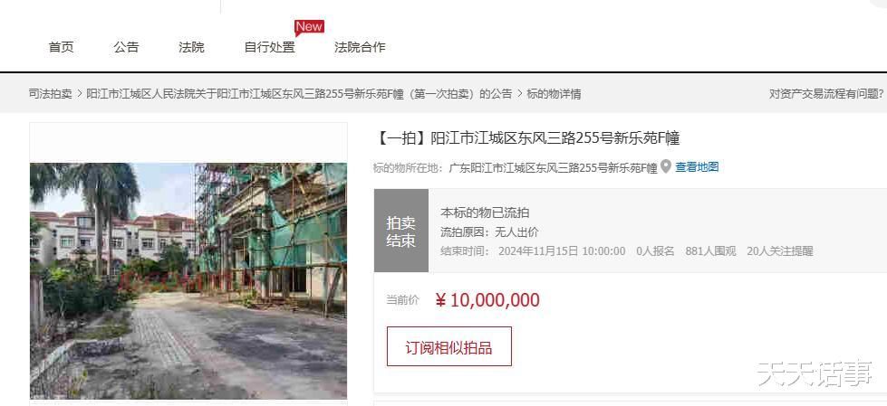The height and width of the screenshot is (406, 887).
Task: Click the 订阅相似拍品 button
Action: [449, 346]
